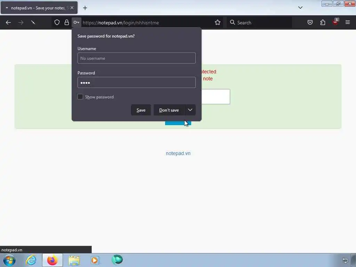Tick the Show password checkbox

click(80, 97)
